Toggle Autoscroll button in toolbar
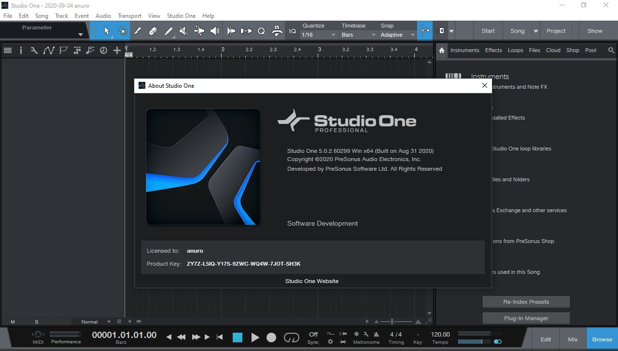Viewport: 618px width, 351px height. (439, 31)
